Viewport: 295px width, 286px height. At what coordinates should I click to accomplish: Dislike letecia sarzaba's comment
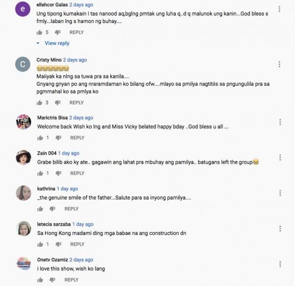tap(58, 244)
